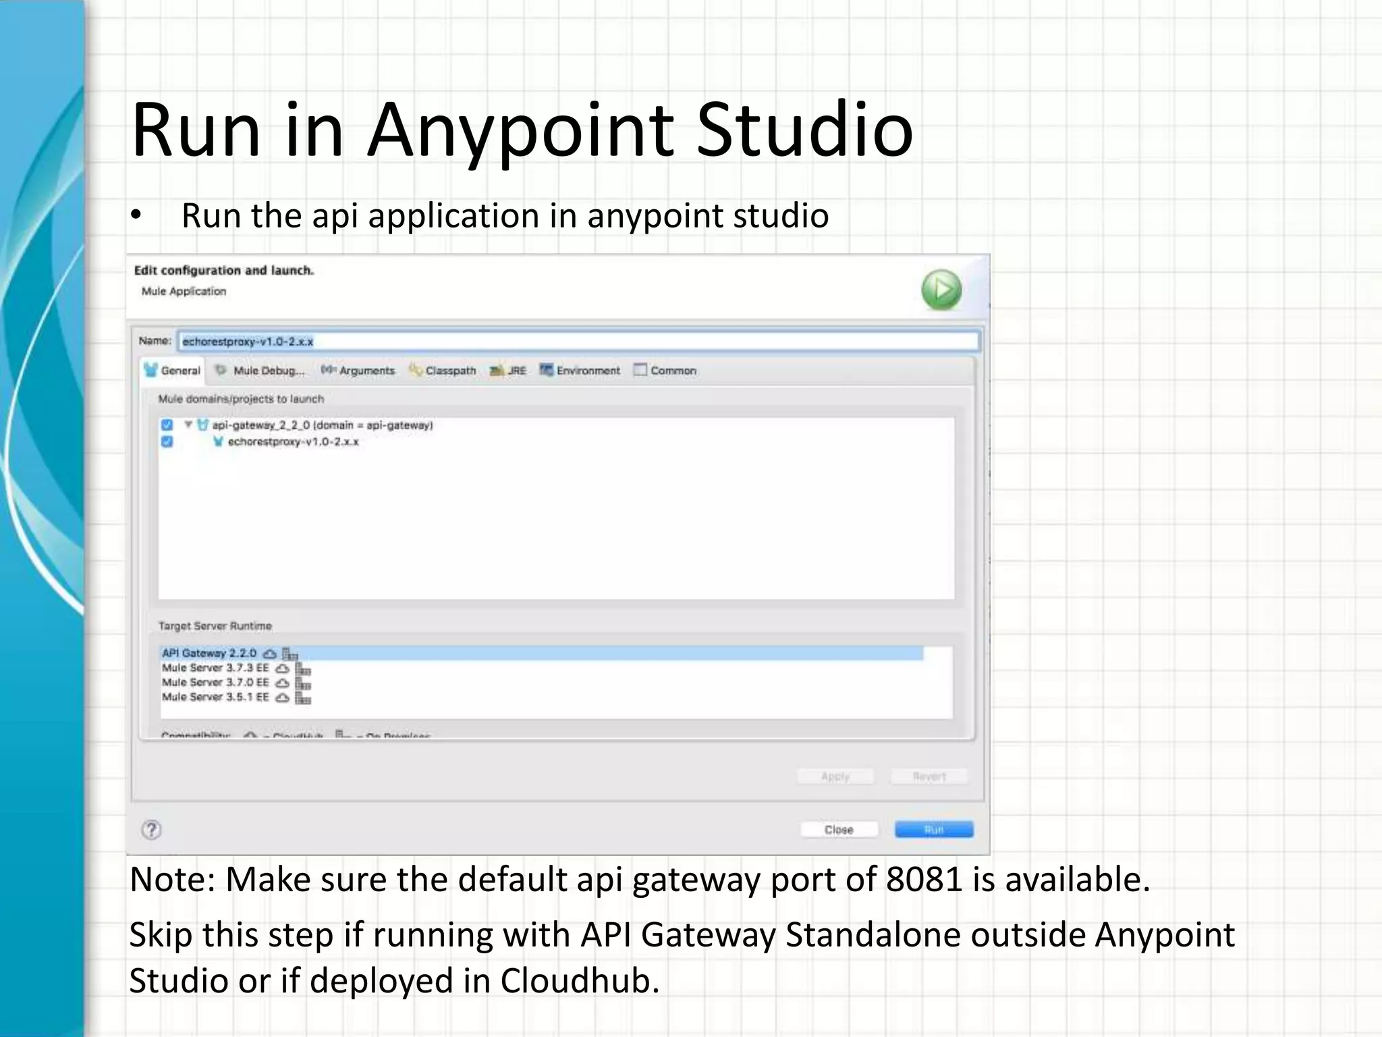1382x1037 pixels.
Task: Click the api-gateway domain icon
Action: [202, 425]
